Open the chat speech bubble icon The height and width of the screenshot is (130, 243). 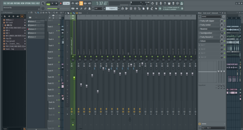point(178,3)
